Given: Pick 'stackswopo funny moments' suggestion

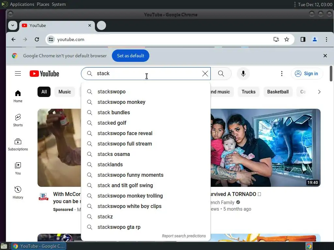Looking at the screenshot, I should pos(146,175).
